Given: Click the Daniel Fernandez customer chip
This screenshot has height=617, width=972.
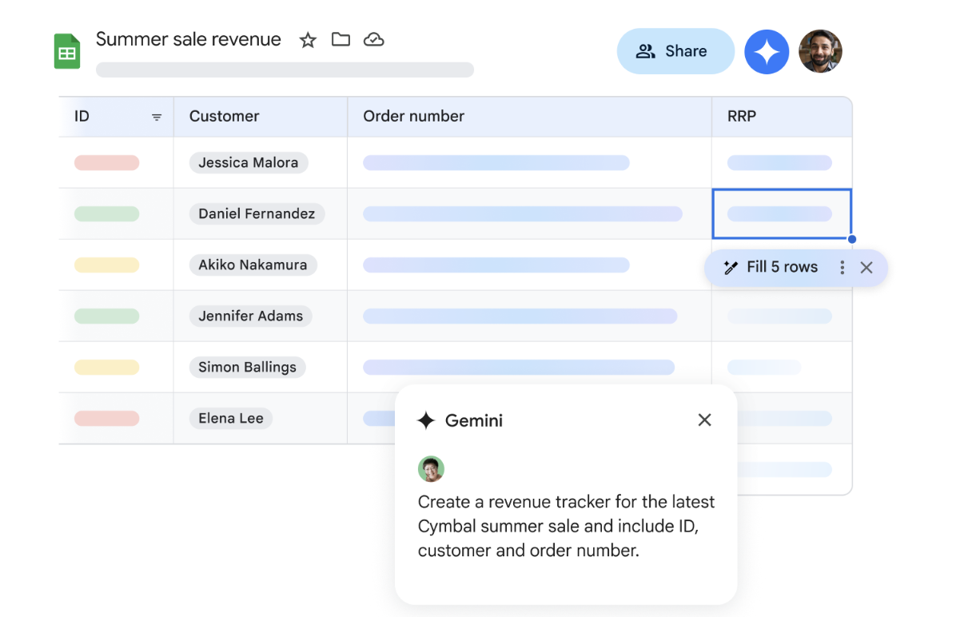Looking at the screenshot, I should pyautogui.click(x=257, y=214).
